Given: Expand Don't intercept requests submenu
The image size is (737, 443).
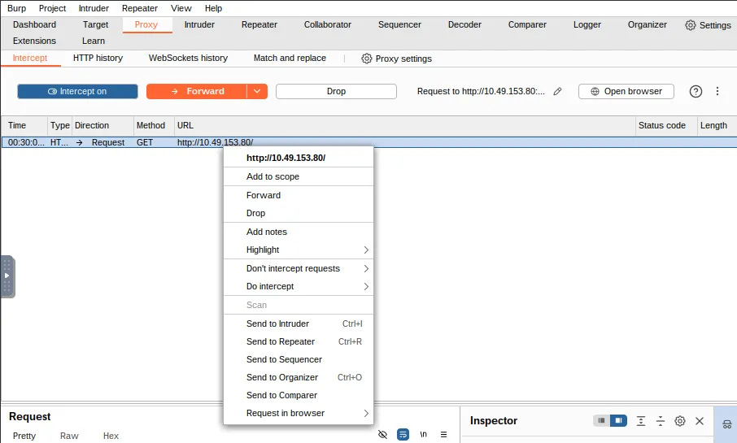Looking at the screenshot, I should click(299, 268).
